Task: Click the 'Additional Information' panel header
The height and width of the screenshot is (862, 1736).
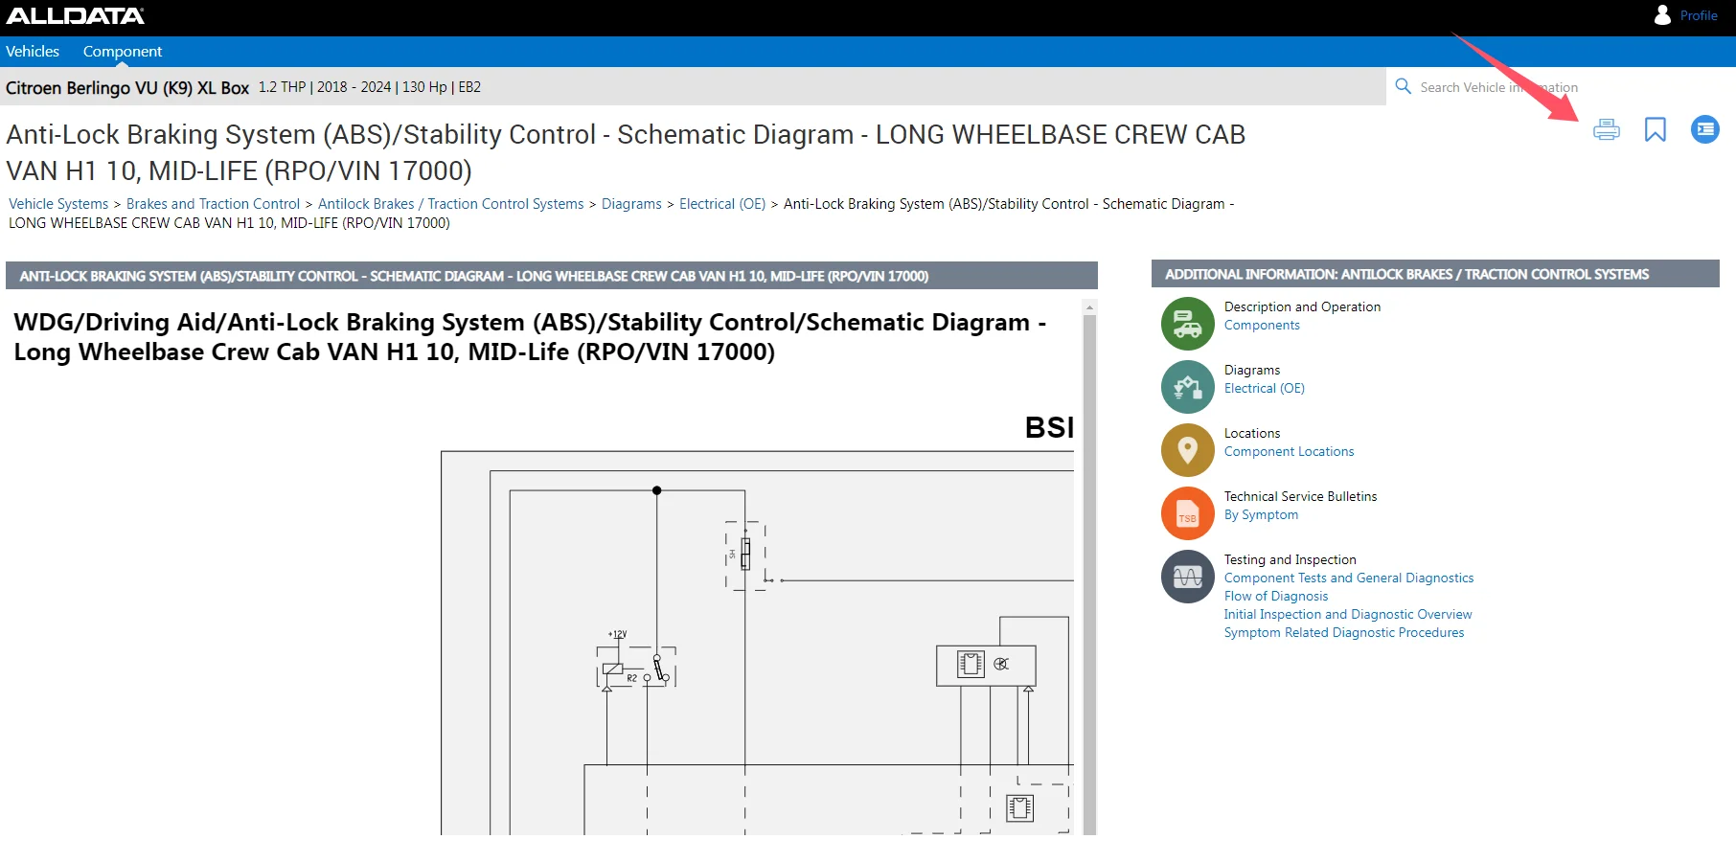Action: pos(1435,274)
